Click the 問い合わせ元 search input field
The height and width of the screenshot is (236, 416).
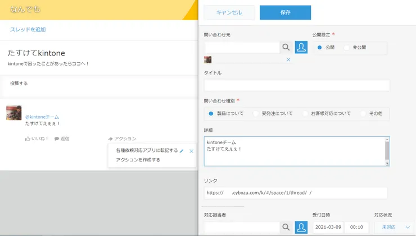click(x=242, y=47)
